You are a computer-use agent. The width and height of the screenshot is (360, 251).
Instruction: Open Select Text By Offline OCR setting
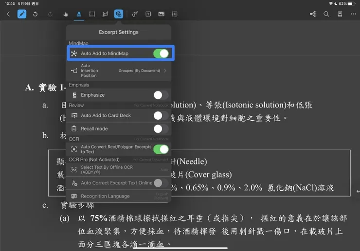pyautogui.click(x=119, y=170)
